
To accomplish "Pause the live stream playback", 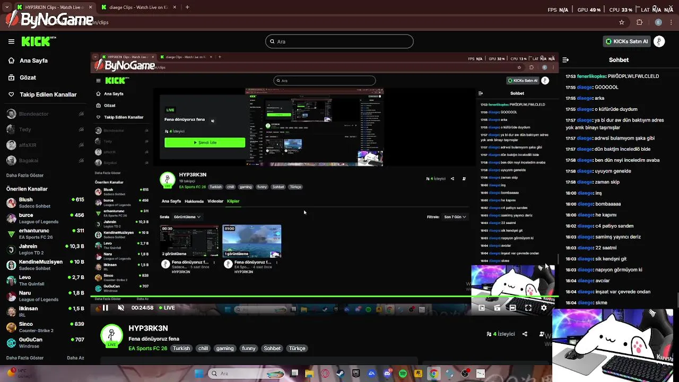I will 106,308.
